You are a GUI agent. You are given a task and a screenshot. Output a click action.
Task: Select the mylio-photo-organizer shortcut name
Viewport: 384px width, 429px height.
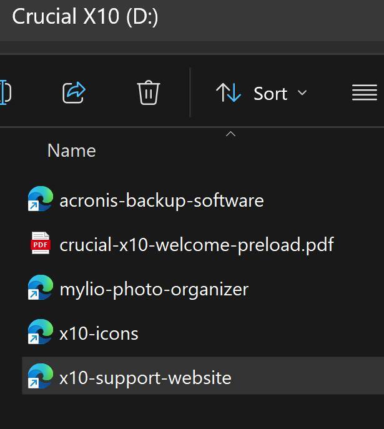(154, 289)
